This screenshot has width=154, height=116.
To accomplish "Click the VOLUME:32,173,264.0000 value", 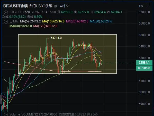I will (39, 114).
